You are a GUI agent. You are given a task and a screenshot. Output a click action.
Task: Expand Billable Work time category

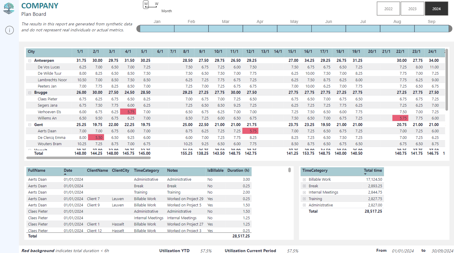[304, 180]
